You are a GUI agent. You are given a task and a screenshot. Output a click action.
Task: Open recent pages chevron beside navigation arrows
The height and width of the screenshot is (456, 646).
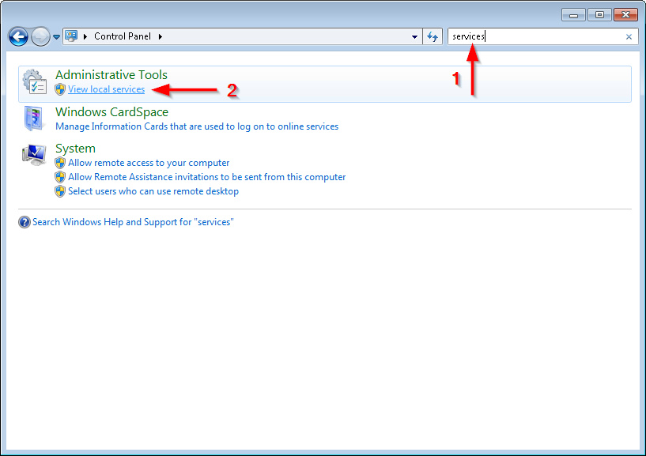[55, 36]
